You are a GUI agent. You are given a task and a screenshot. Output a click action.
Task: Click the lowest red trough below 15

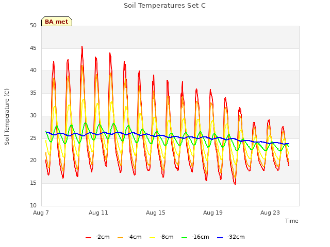pos(235,184)
